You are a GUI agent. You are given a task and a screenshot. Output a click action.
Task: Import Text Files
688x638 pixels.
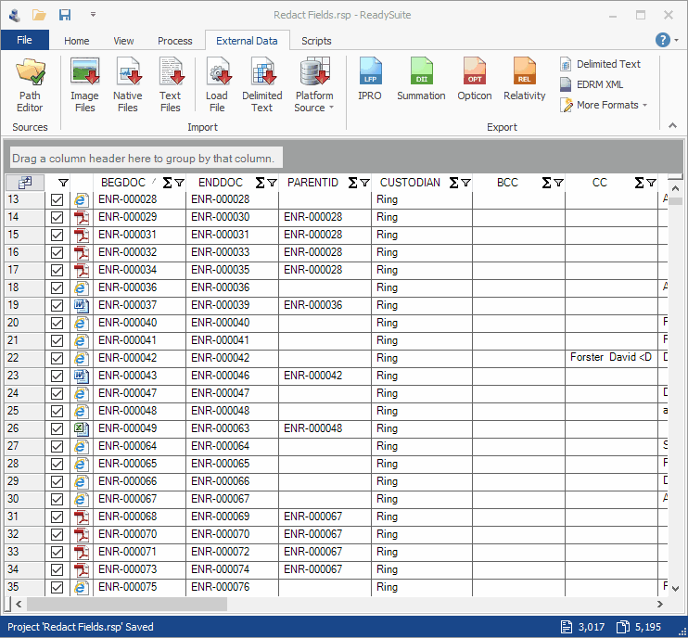pos(171,85)
